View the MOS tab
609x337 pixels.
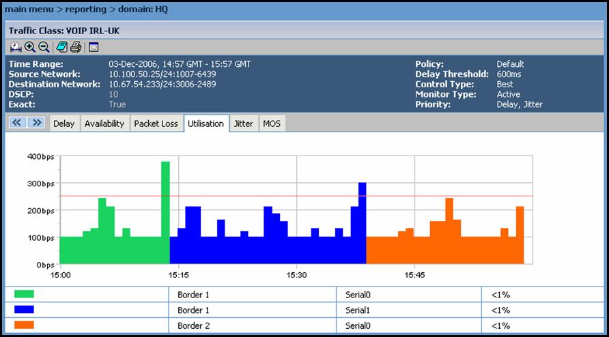point(272,123)
